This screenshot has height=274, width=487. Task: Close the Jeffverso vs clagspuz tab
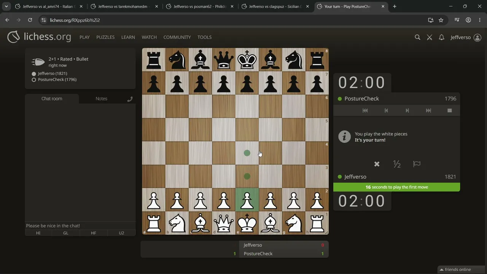(307, 6)
